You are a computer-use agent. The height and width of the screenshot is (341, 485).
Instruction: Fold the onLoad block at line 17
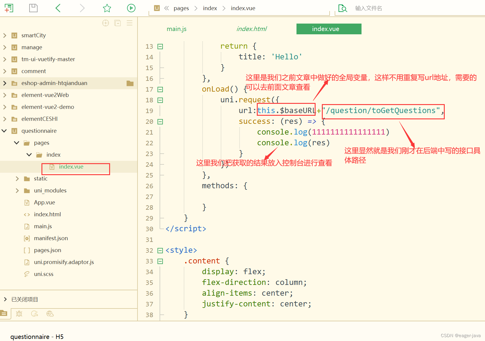(x=160, y=90)
